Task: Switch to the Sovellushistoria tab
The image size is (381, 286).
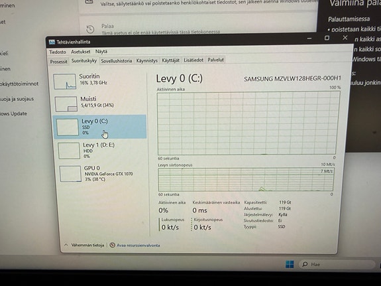Action: click(x=117, y=61)
